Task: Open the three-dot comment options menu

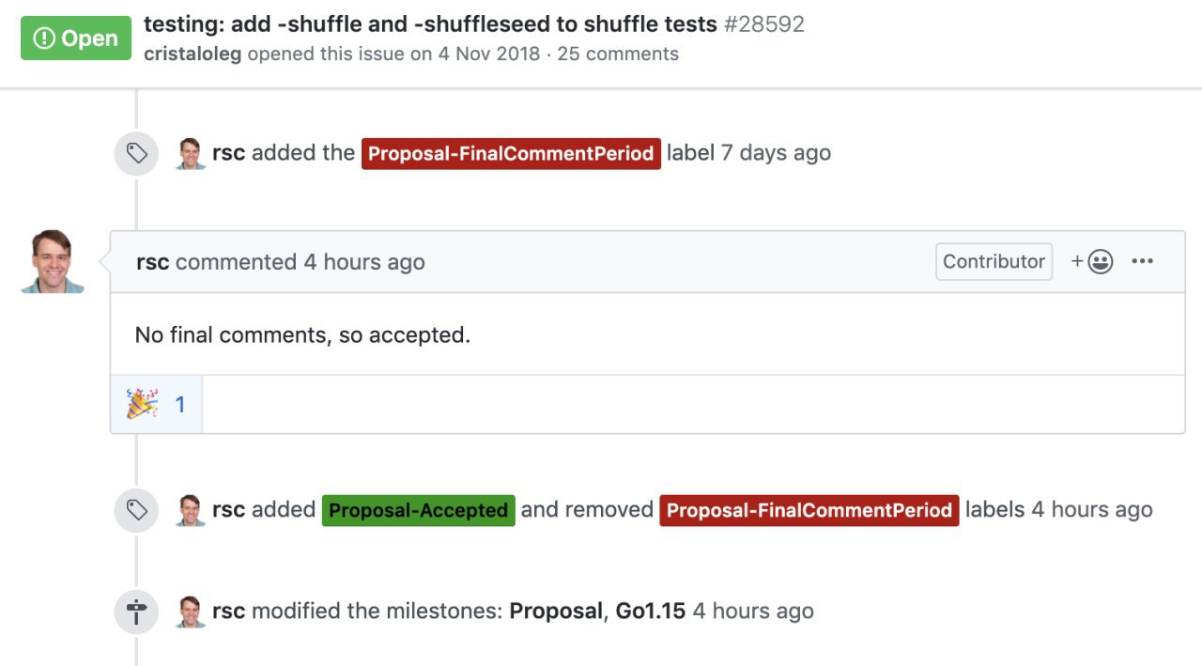Action: tap(1142, 261)
